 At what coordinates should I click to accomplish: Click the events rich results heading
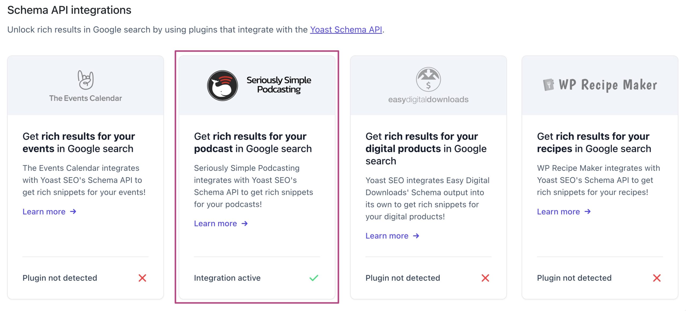(x=79, y=142)
